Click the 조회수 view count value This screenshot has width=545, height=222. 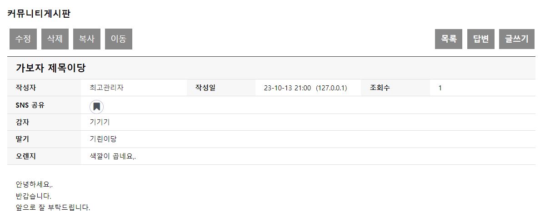click(440, 88)
